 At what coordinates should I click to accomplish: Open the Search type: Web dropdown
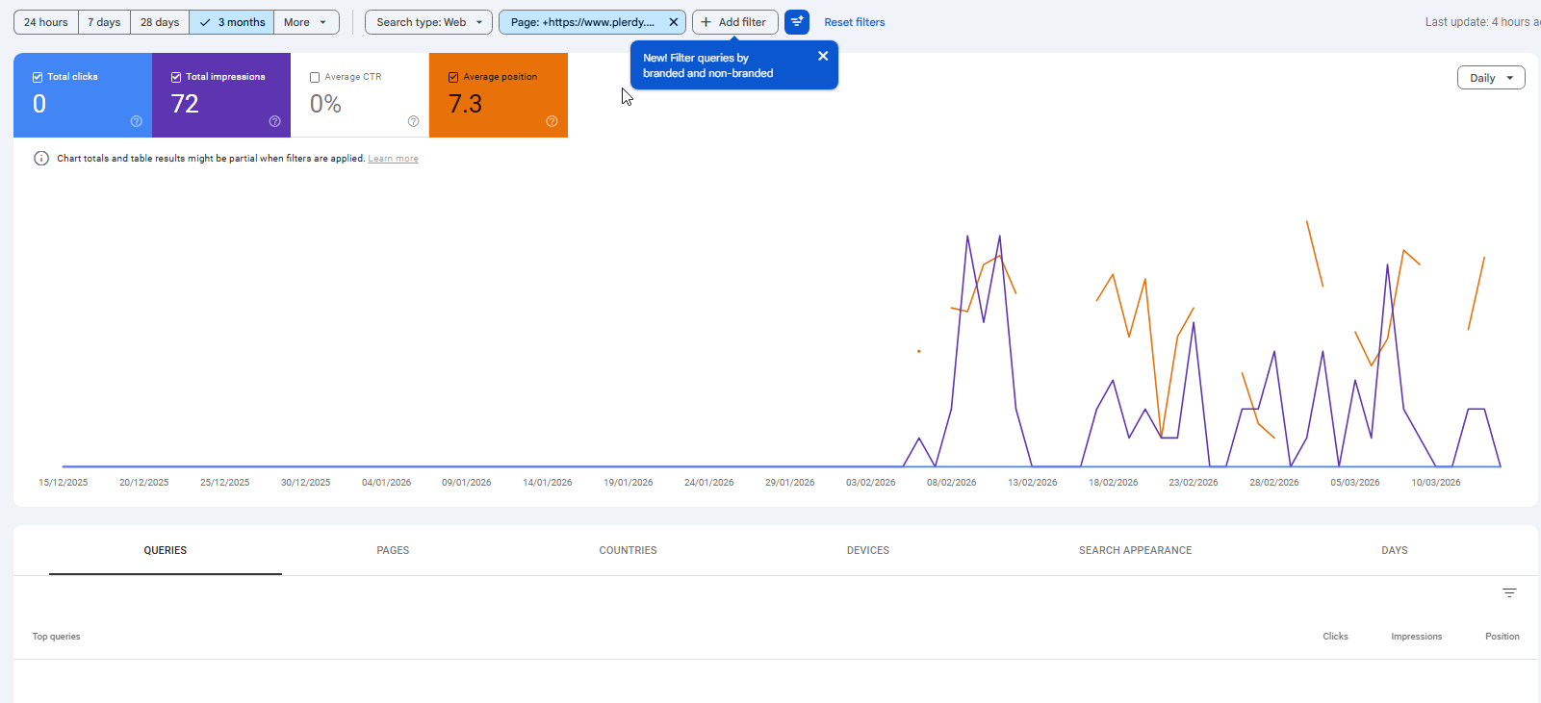(x=428, y=22)
